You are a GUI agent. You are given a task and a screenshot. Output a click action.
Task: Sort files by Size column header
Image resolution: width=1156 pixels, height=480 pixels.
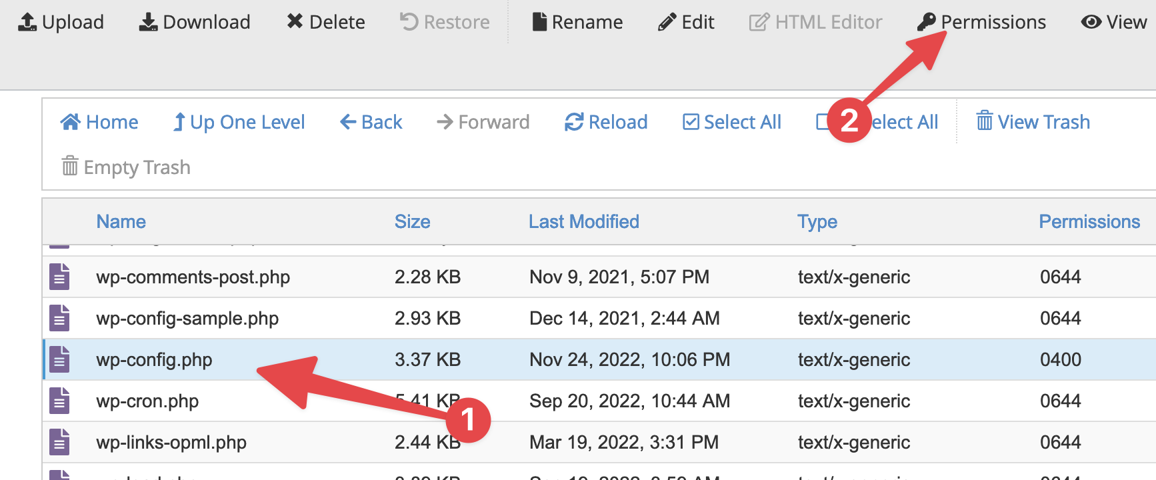[412, 221]
